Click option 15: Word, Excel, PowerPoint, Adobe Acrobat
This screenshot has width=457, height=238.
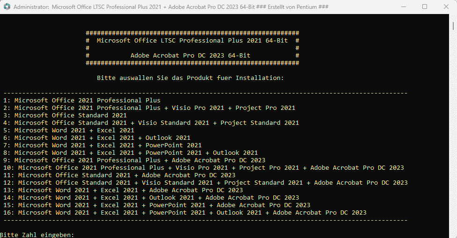click(x=157, y=205)
